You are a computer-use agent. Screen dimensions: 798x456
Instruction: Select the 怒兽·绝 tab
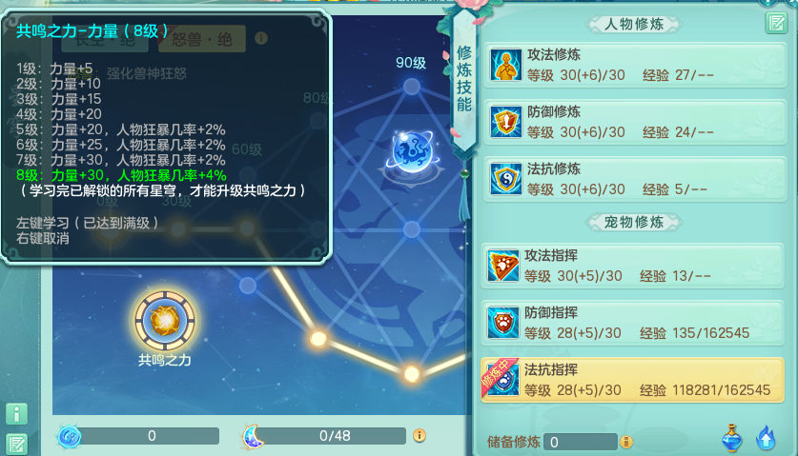[x=202, y=39]
